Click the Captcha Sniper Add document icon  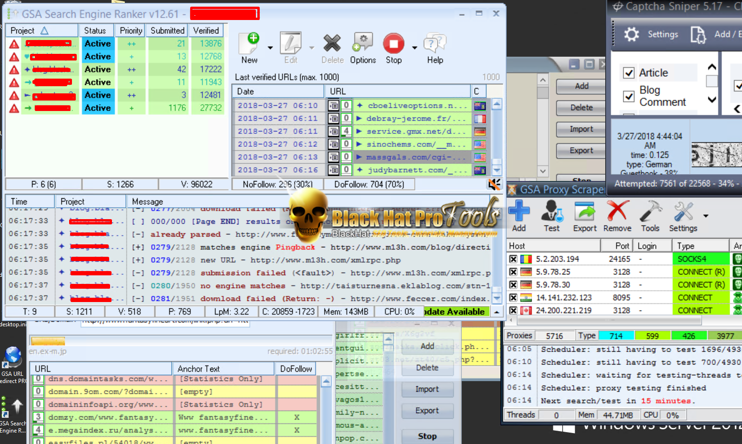tap(698, 34)
